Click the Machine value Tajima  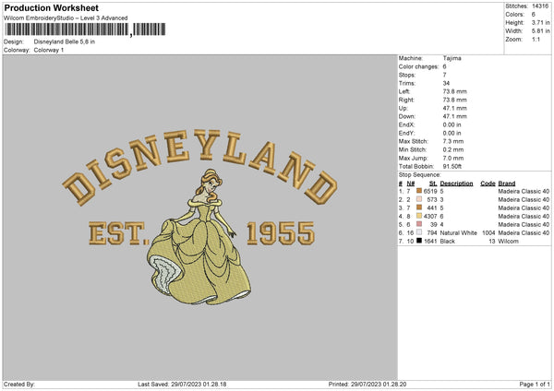452,58
